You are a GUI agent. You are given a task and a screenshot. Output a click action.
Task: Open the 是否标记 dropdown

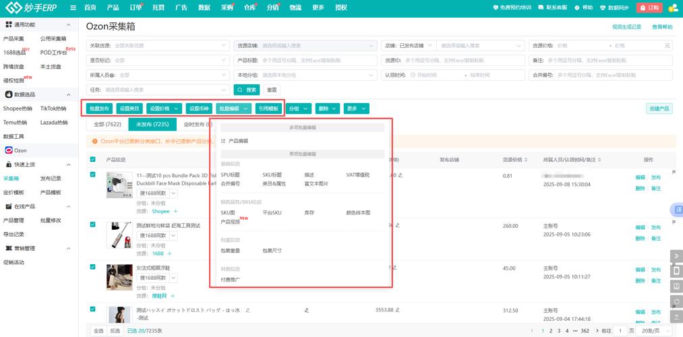[158, 60]
